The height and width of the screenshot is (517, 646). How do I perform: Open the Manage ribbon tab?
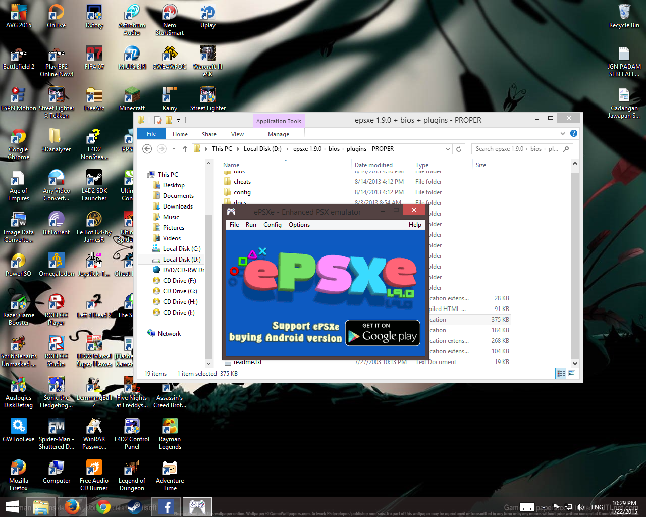click(x=279, y=134)
